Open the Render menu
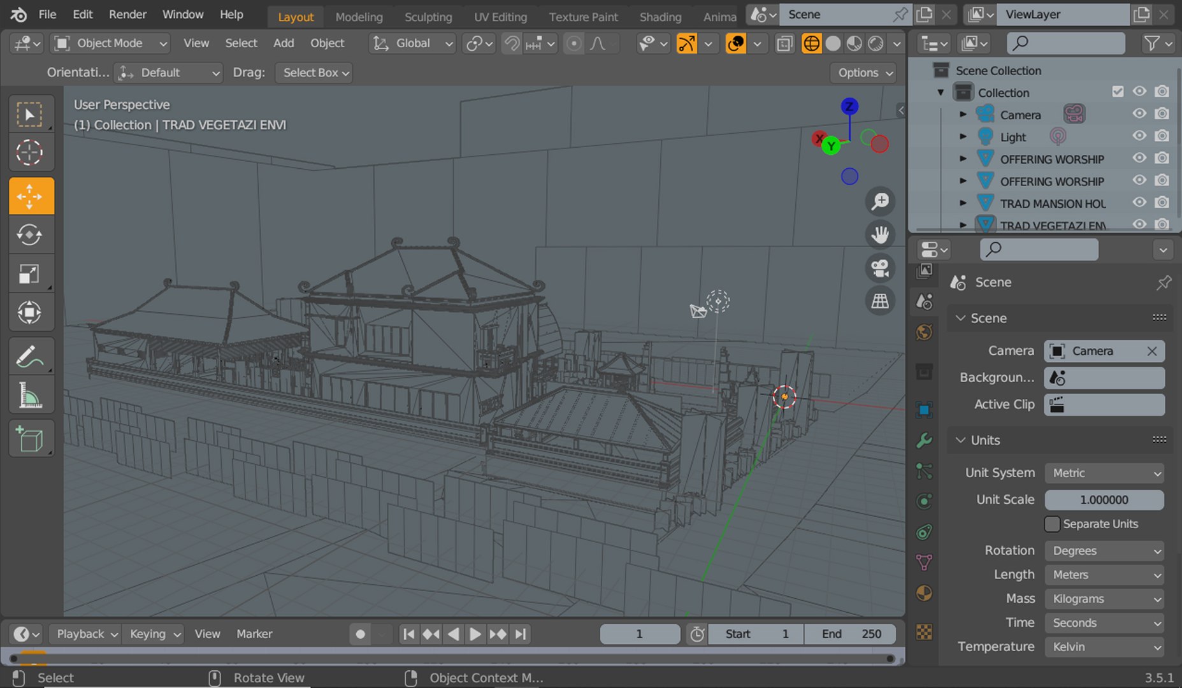Image resolution: width=1182 pixels, height=688 pixels. 127,14
